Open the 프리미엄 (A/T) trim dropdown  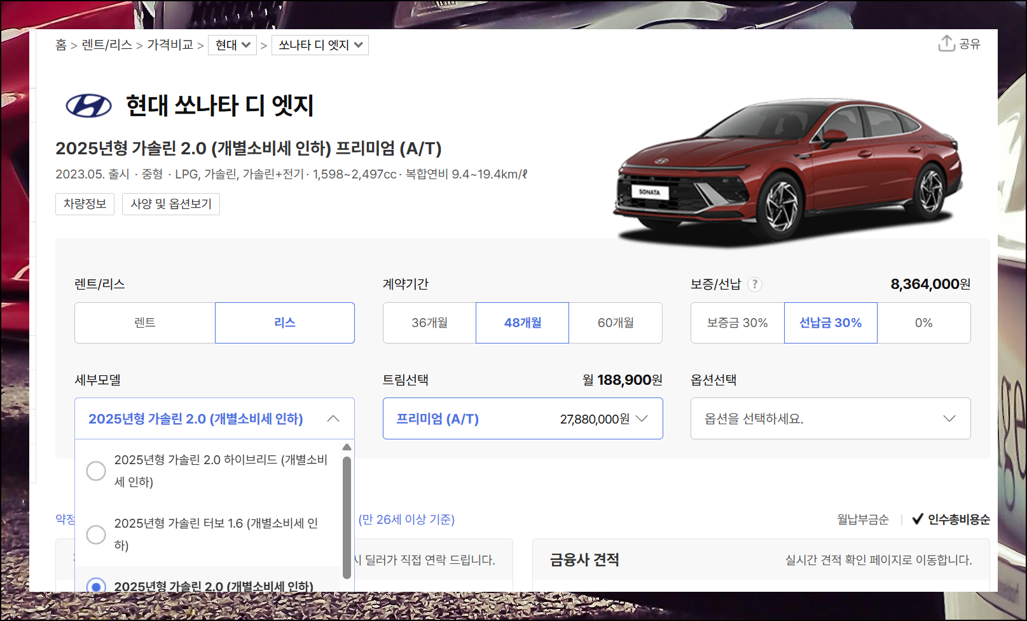(523, 418)
